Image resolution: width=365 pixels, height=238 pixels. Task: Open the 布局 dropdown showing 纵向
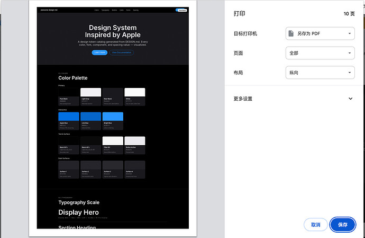click(x=320, y=73)
